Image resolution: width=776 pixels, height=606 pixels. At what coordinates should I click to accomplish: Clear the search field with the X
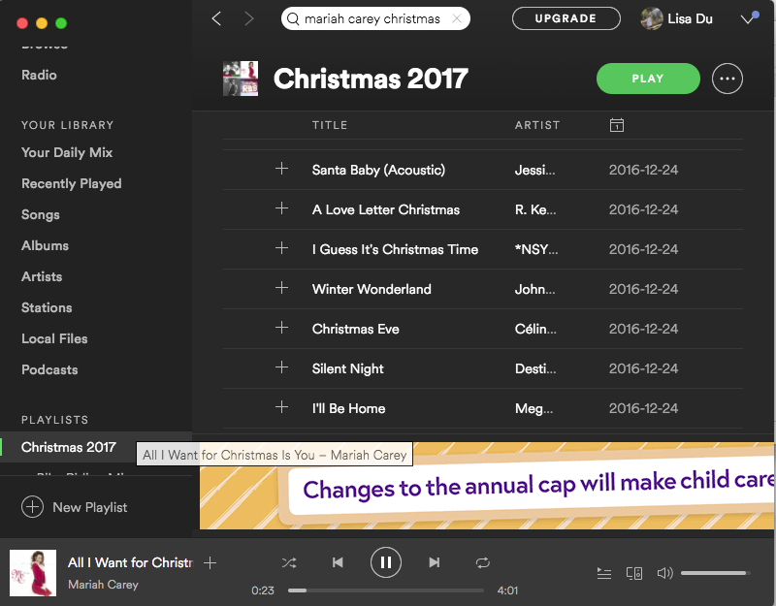[x=457, y=18]
